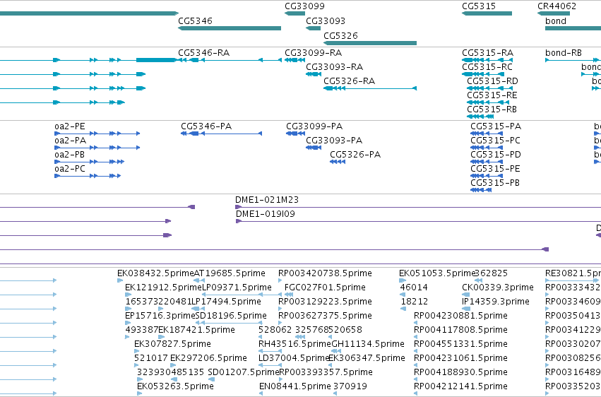Open EST RP003129223.5prime label
The image size is (601, 397).
point(325,302)
